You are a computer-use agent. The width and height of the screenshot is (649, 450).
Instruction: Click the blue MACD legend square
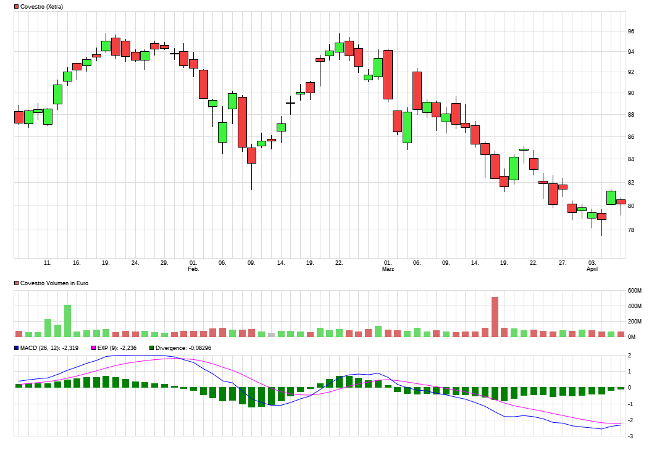click(x=17, y=348)
